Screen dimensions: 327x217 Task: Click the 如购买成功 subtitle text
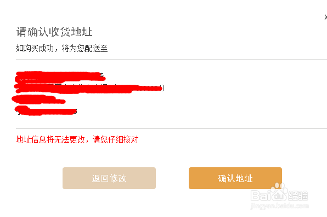(35, 49)
